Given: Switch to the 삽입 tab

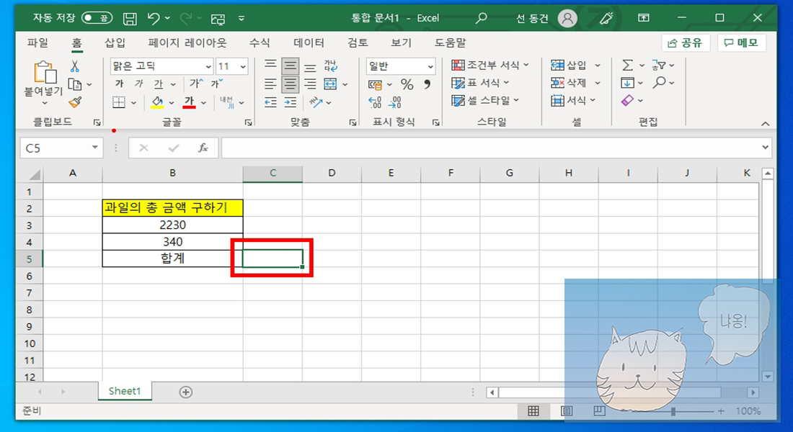Looking at the screenshot, I should coord(115,43).
